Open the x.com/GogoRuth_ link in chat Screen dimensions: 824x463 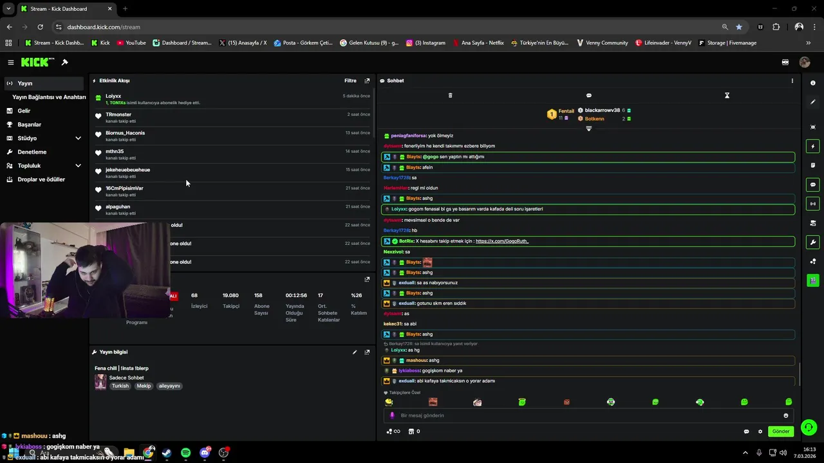502,241
